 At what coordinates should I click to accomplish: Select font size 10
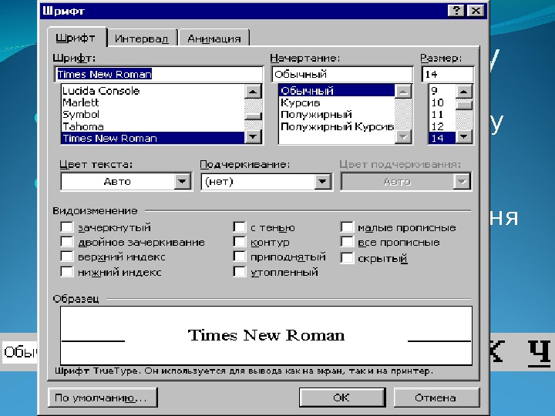442,102
